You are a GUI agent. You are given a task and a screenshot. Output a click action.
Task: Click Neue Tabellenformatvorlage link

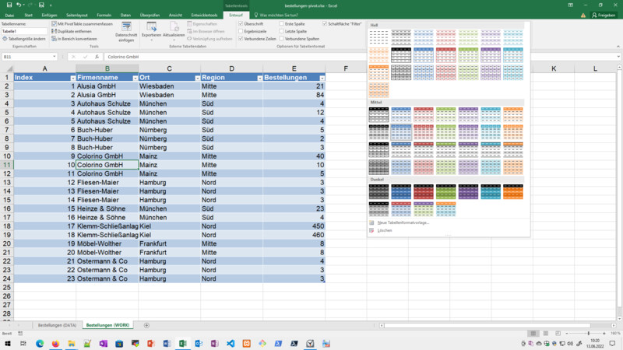403,222
